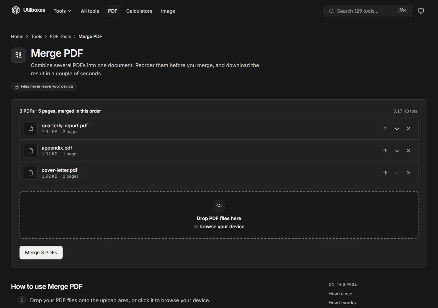Click the upload cloud icon in drop zone
Viewport: 438px width, 308px height.
click(x=219, y=206)
